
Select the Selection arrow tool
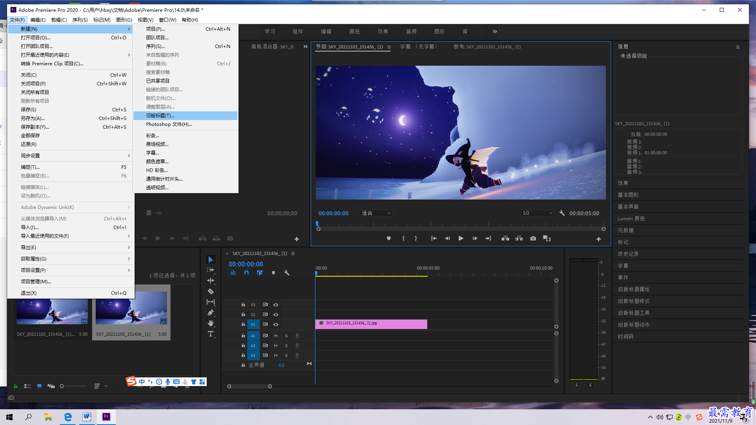click(x=211, y=260)
